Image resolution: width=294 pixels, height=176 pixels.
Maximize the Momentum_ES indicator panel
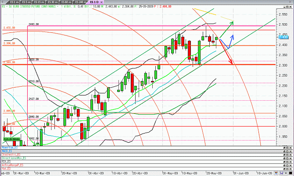pyautogui.click(x=287, y=148)
